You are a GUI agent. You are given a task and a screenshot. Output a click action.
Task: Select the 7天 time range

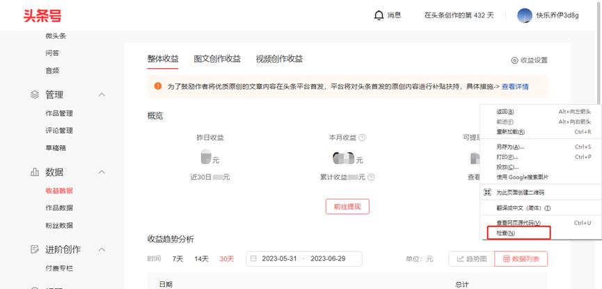point(177,258)
